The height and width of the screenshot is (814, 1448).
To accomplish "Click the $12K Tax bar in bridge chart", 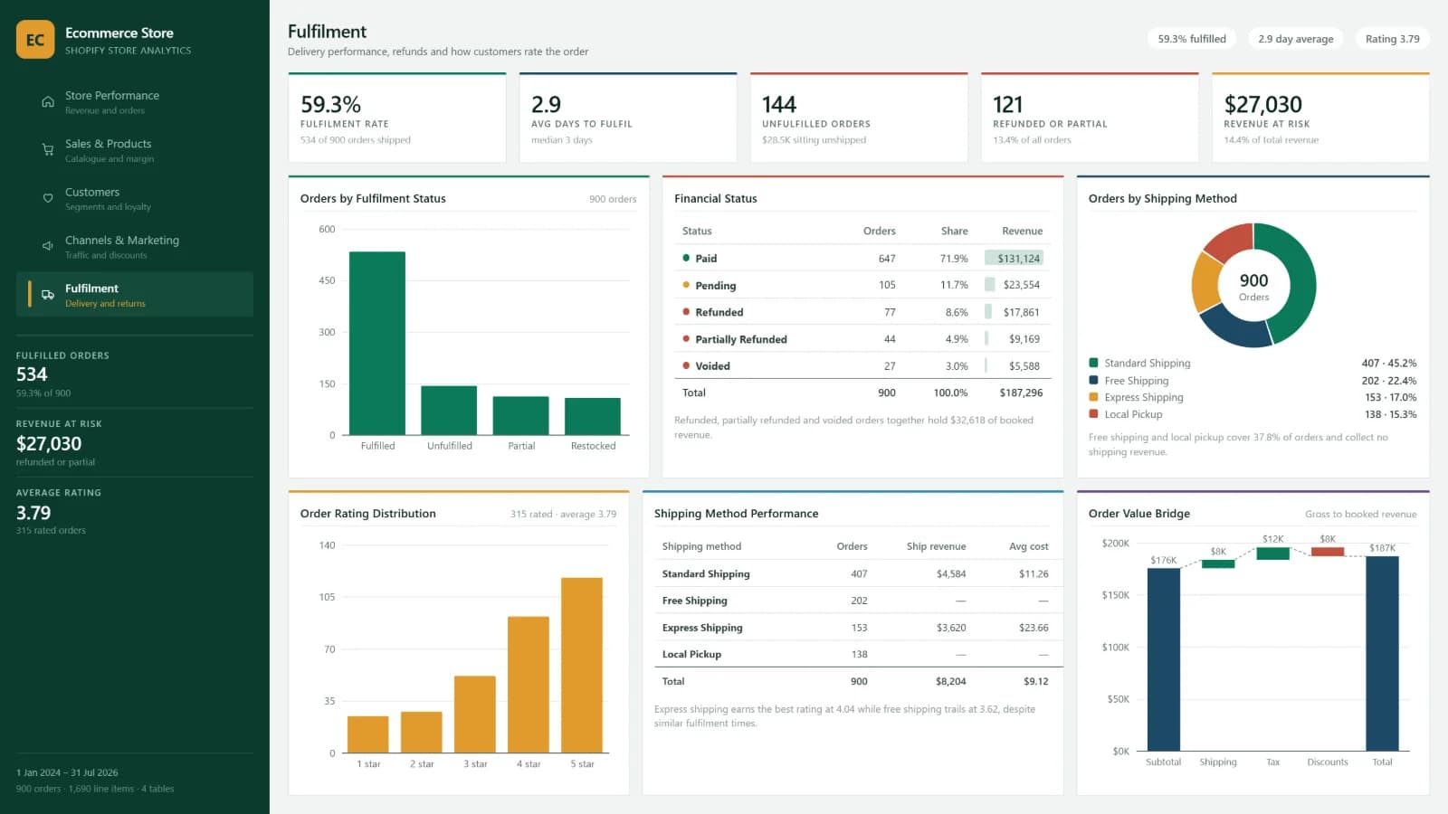I will click(x=1272, y=554).
